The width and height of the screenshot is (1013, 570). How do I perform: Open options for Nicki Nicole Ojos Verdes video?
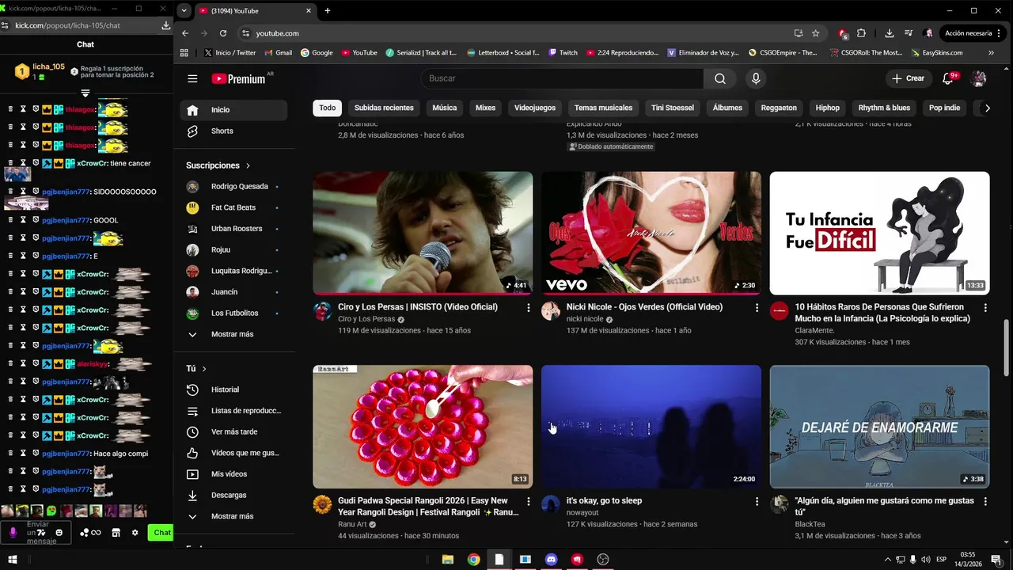pos(757,307)
